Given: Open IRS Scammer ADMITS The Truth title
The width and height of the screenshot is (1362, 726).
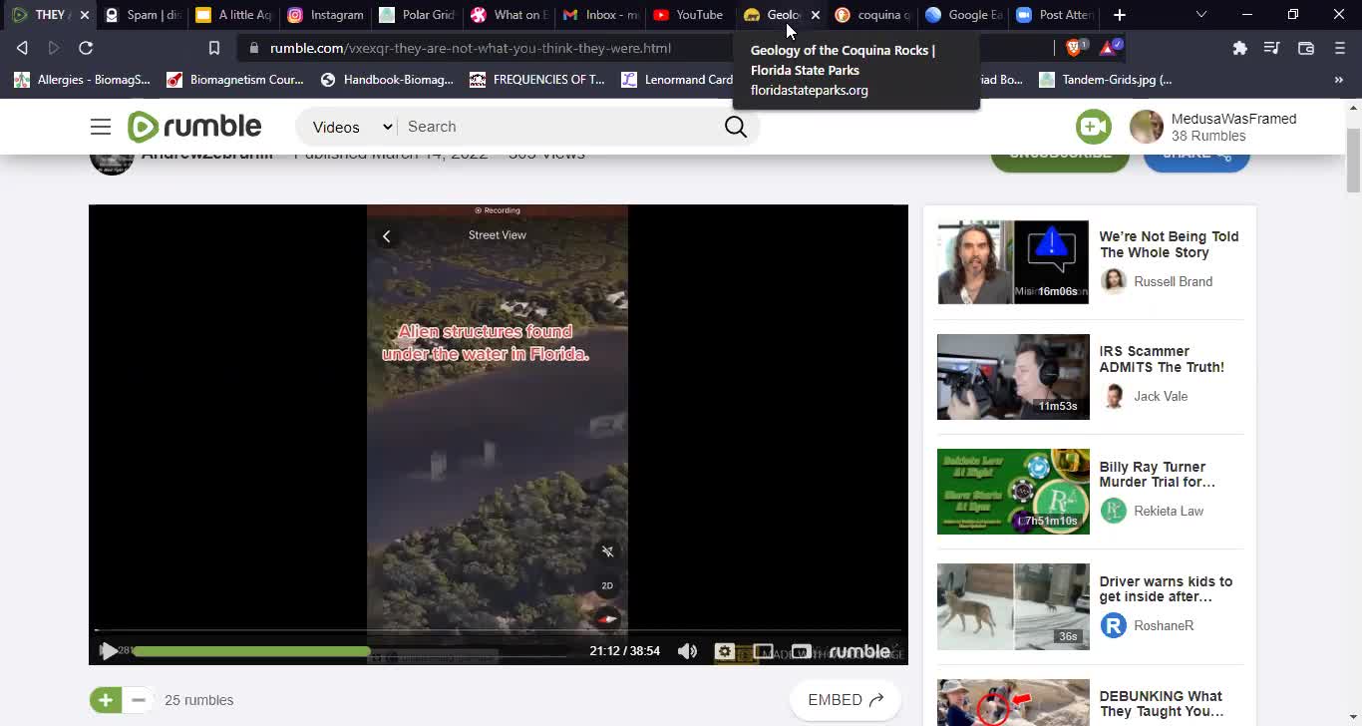Looking at the screenshot, I should click(x=1162, y=359).
